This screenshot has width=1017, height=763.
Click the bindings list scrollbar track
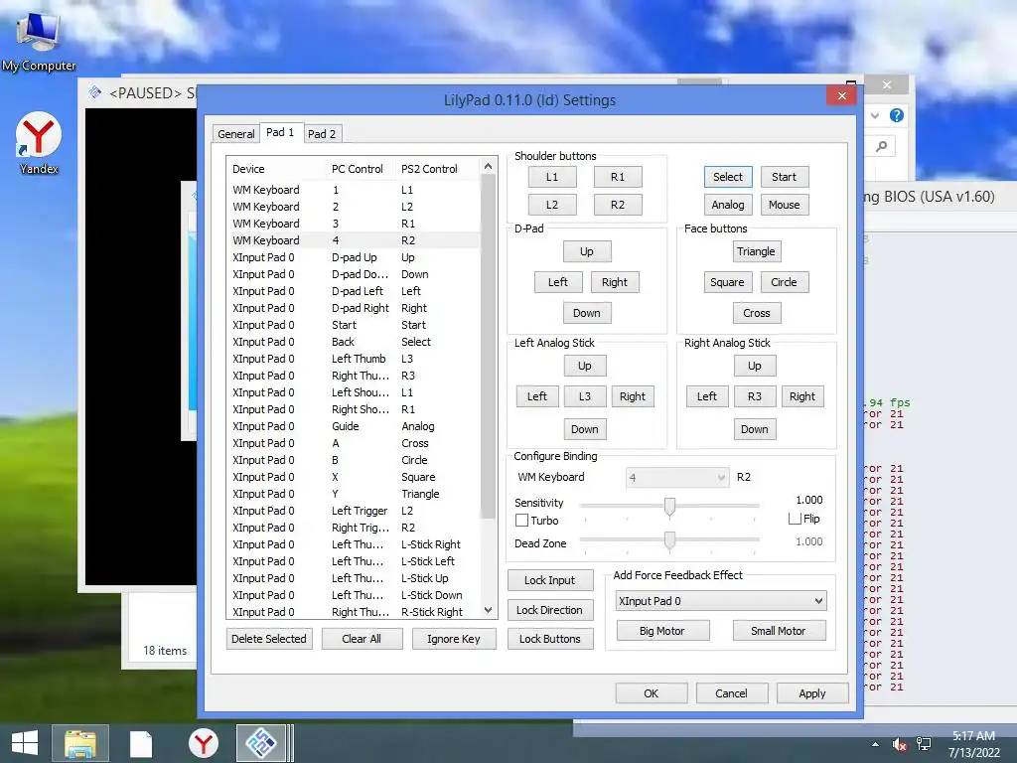[489, 561]
